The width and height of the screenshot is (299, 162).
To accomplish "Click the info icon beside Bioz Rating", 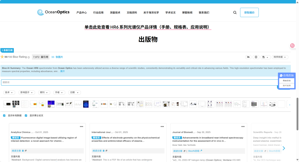I will point(29,57).
